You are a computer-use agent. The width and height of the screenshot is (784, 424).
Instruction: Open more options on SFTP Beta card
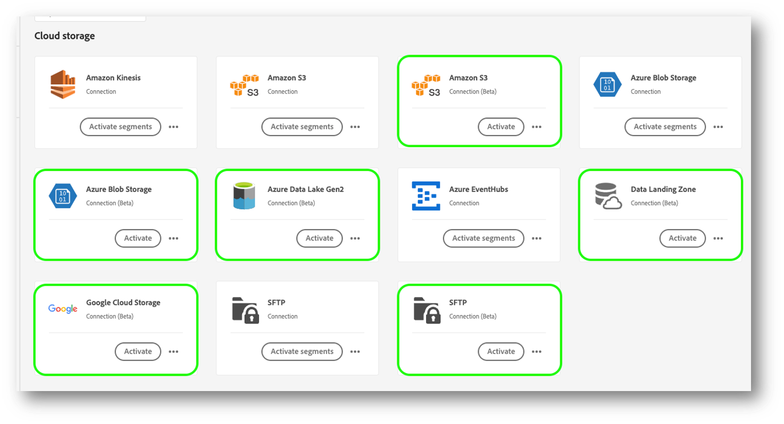tap(537, 351)
